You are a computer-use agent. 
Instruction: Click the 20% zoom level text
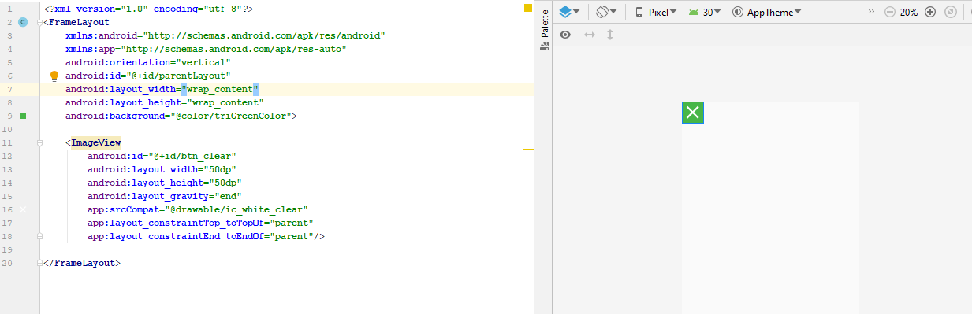909,13
